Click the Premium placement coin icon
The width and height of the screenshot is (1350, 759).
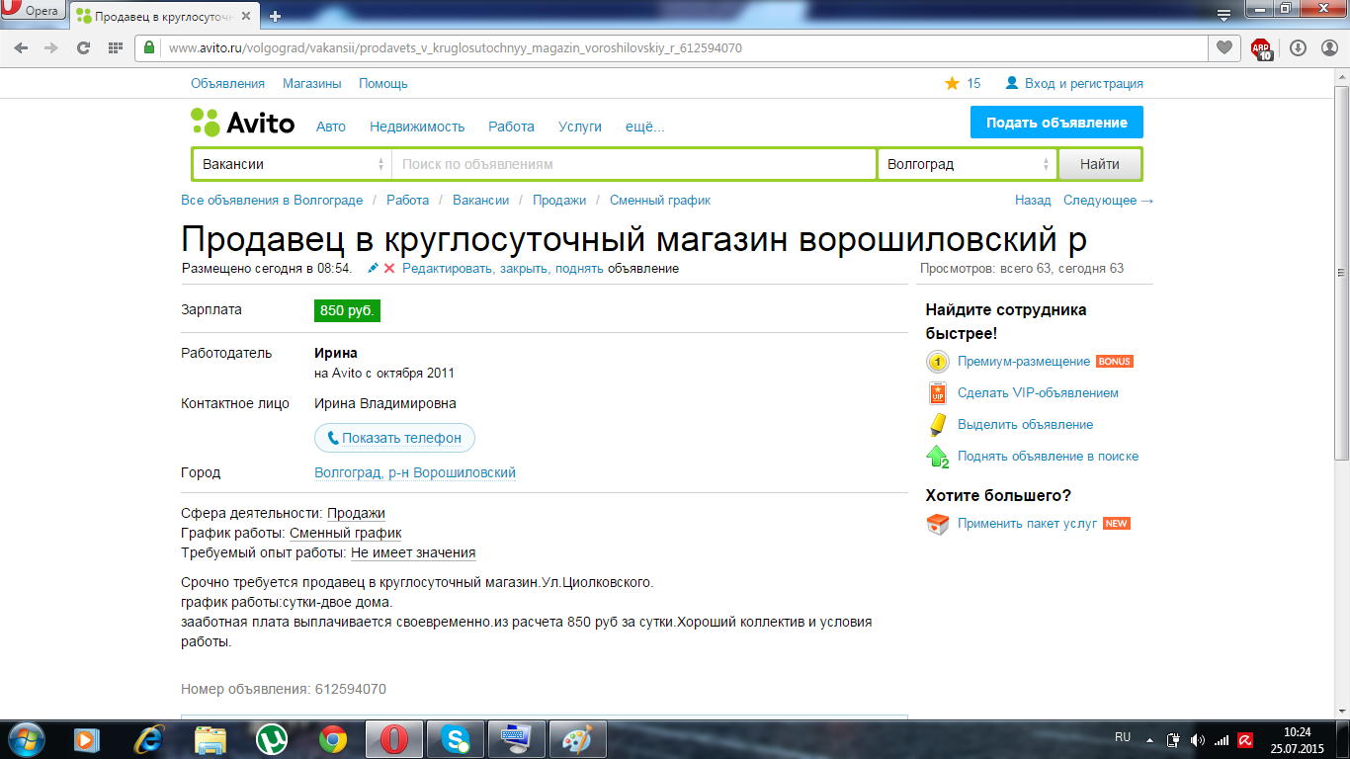coord(937,362)
